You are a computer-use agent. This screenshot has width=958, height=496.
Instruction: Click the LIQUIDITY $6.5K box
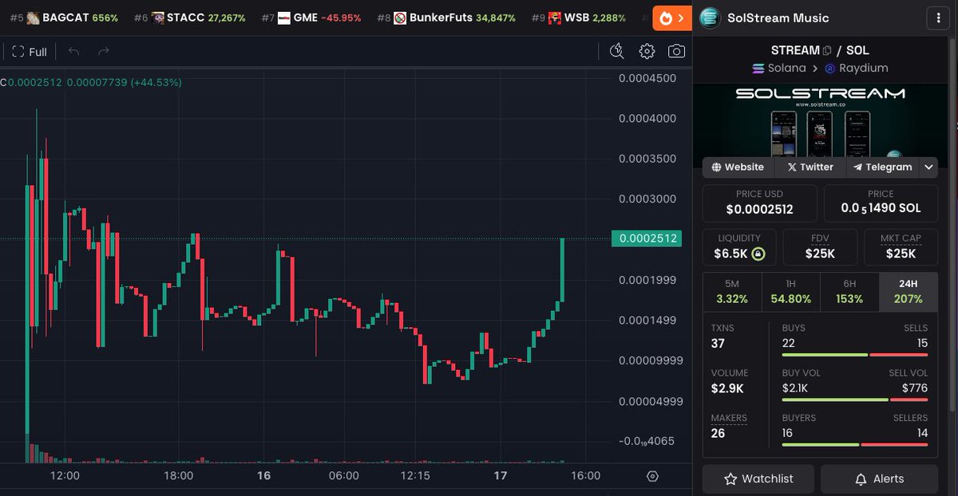[739, 247]
